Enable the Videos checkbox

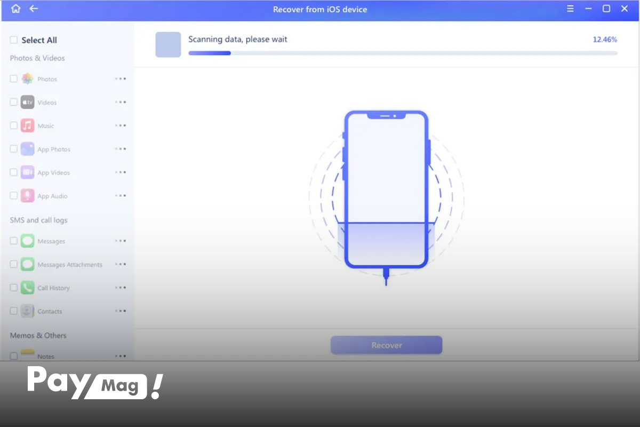pyautogui.click(x=14, y=102)
